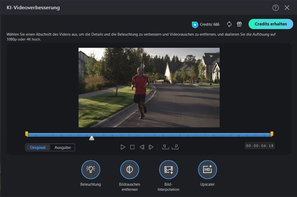297x197 pixels.
Task: Set the mark-in point icon
Action: pos(165,147)
